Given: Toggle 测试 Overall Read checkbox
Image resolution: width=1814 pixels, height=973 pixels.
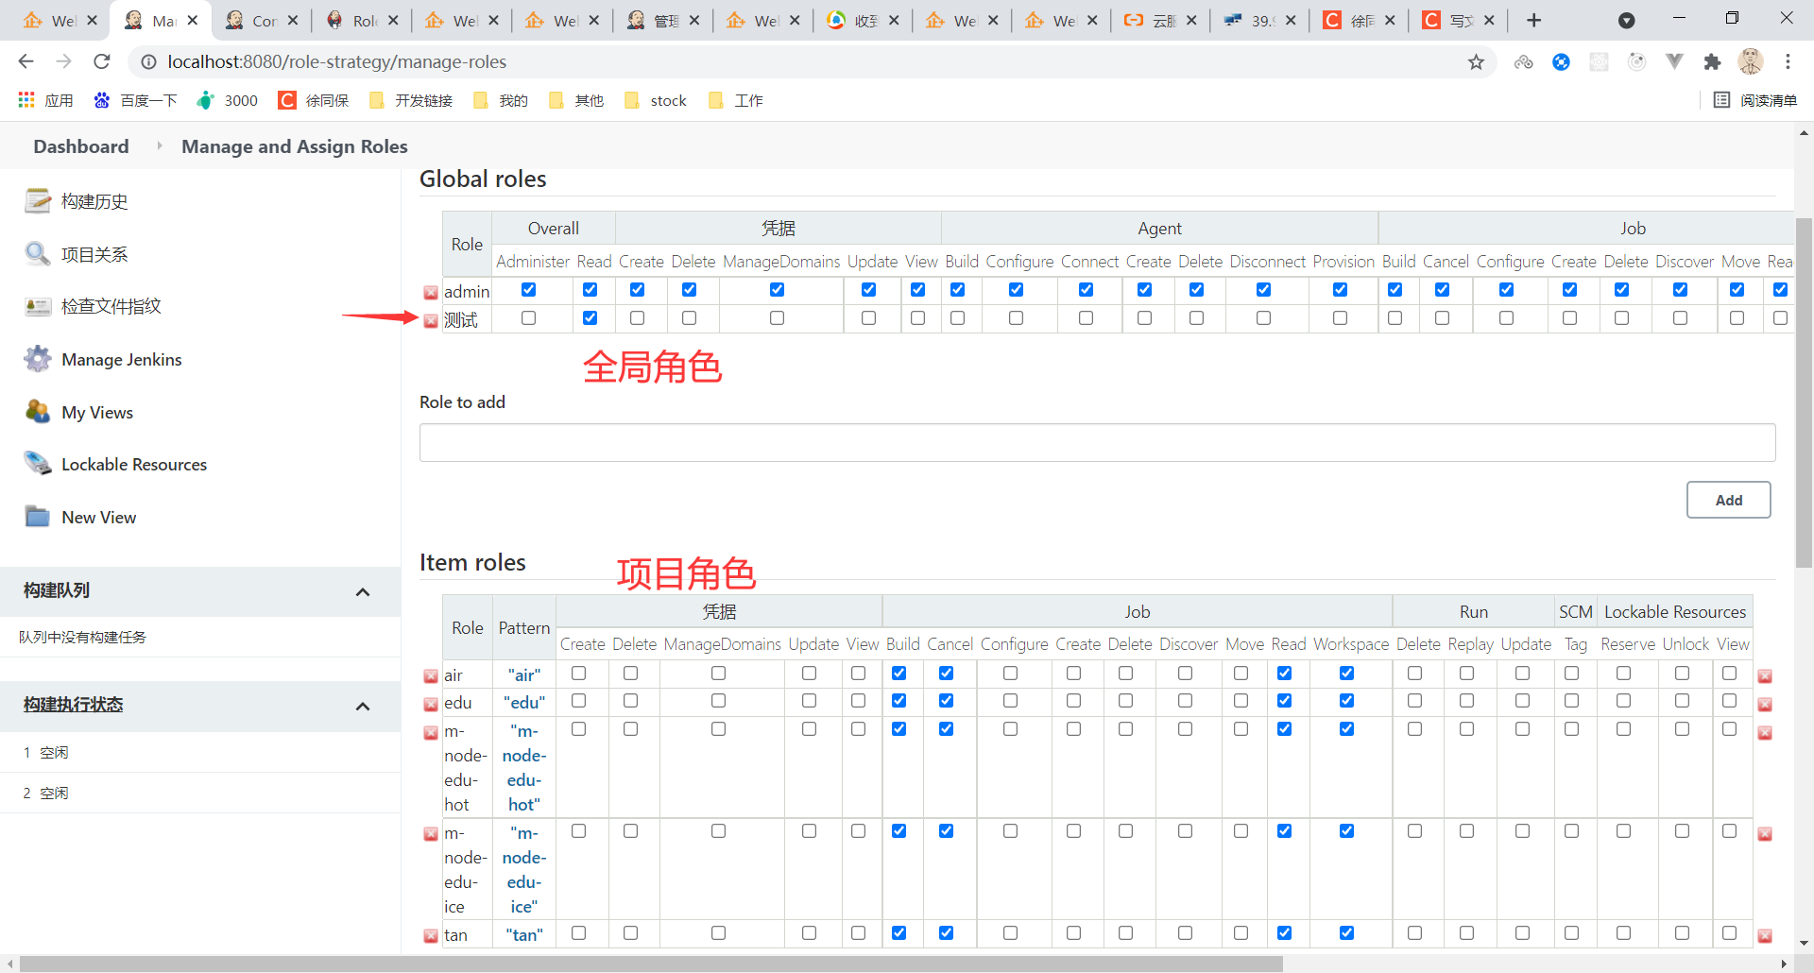Looking at the screenshot, I should tap(590, 318).
